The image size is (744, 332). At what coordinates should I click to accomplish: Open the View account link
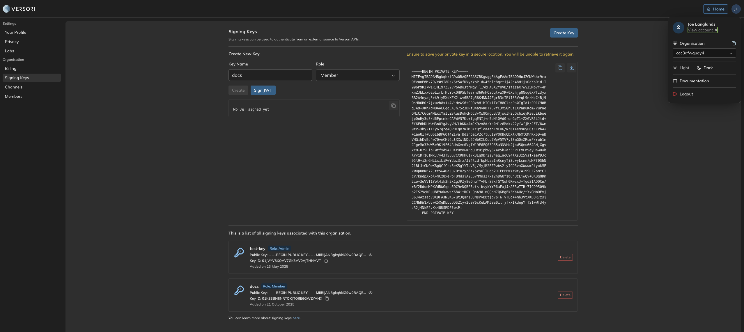[x=702, y=30]
